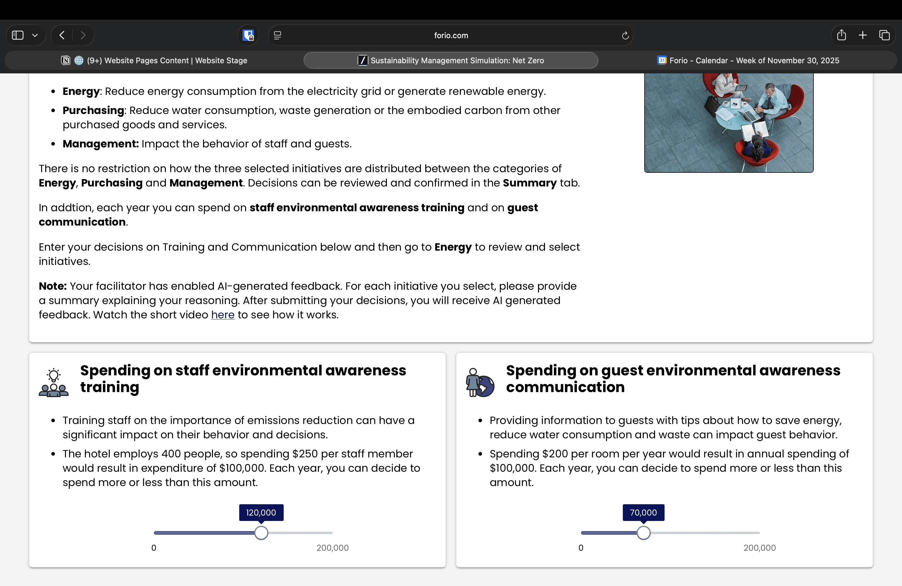
Task: Open the privacy shield extension icon
Action: tap(248, 35)
